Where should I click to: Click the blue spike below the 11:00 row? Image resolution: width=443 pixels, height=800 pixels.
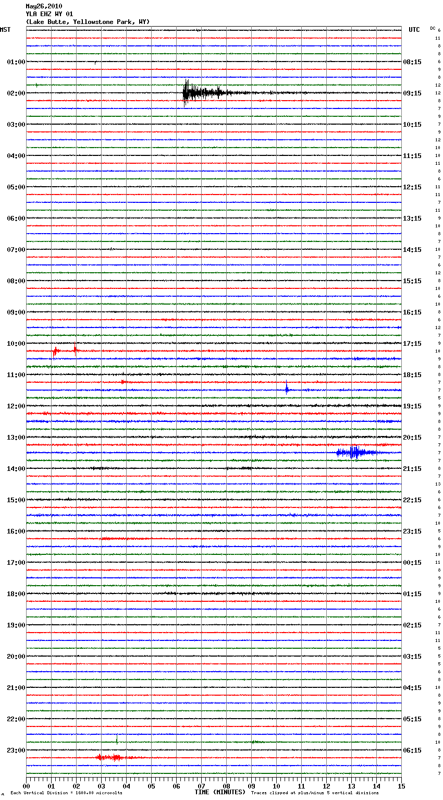287,389
